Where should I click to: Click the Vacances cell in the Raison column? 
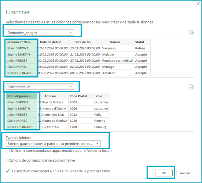[117, 48]
